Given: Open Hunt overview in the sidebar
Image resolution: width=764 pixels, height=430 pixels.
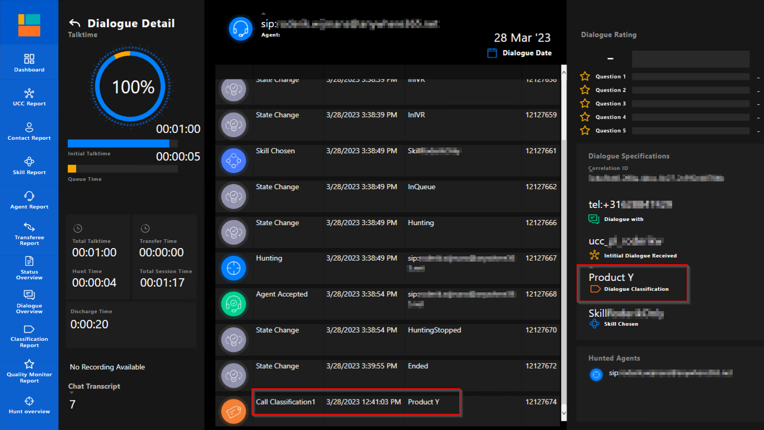Looking at the screenshot, I should pyautogui.click(x=29, y=405).
